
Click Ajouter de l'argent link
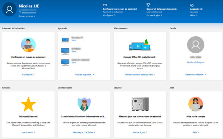click(x=195, y=62)
